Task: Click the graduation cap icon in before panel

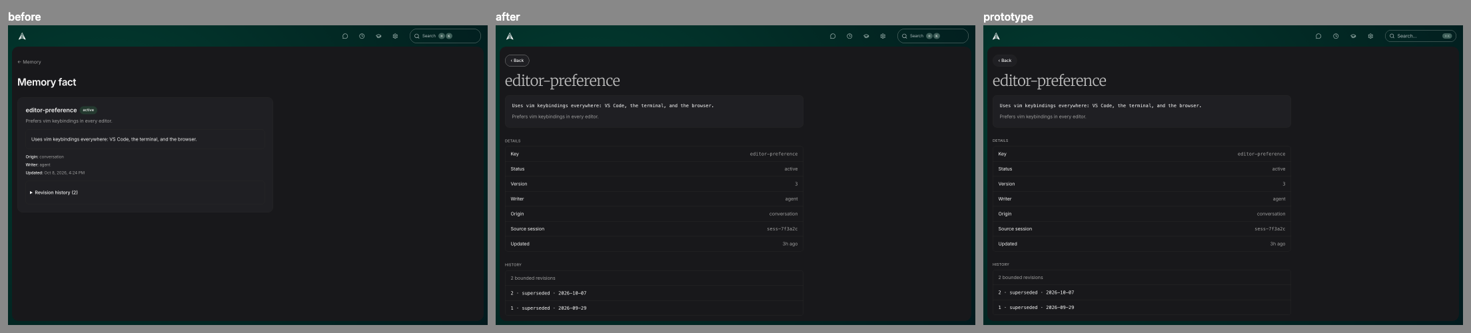Action: pos(378,36)
